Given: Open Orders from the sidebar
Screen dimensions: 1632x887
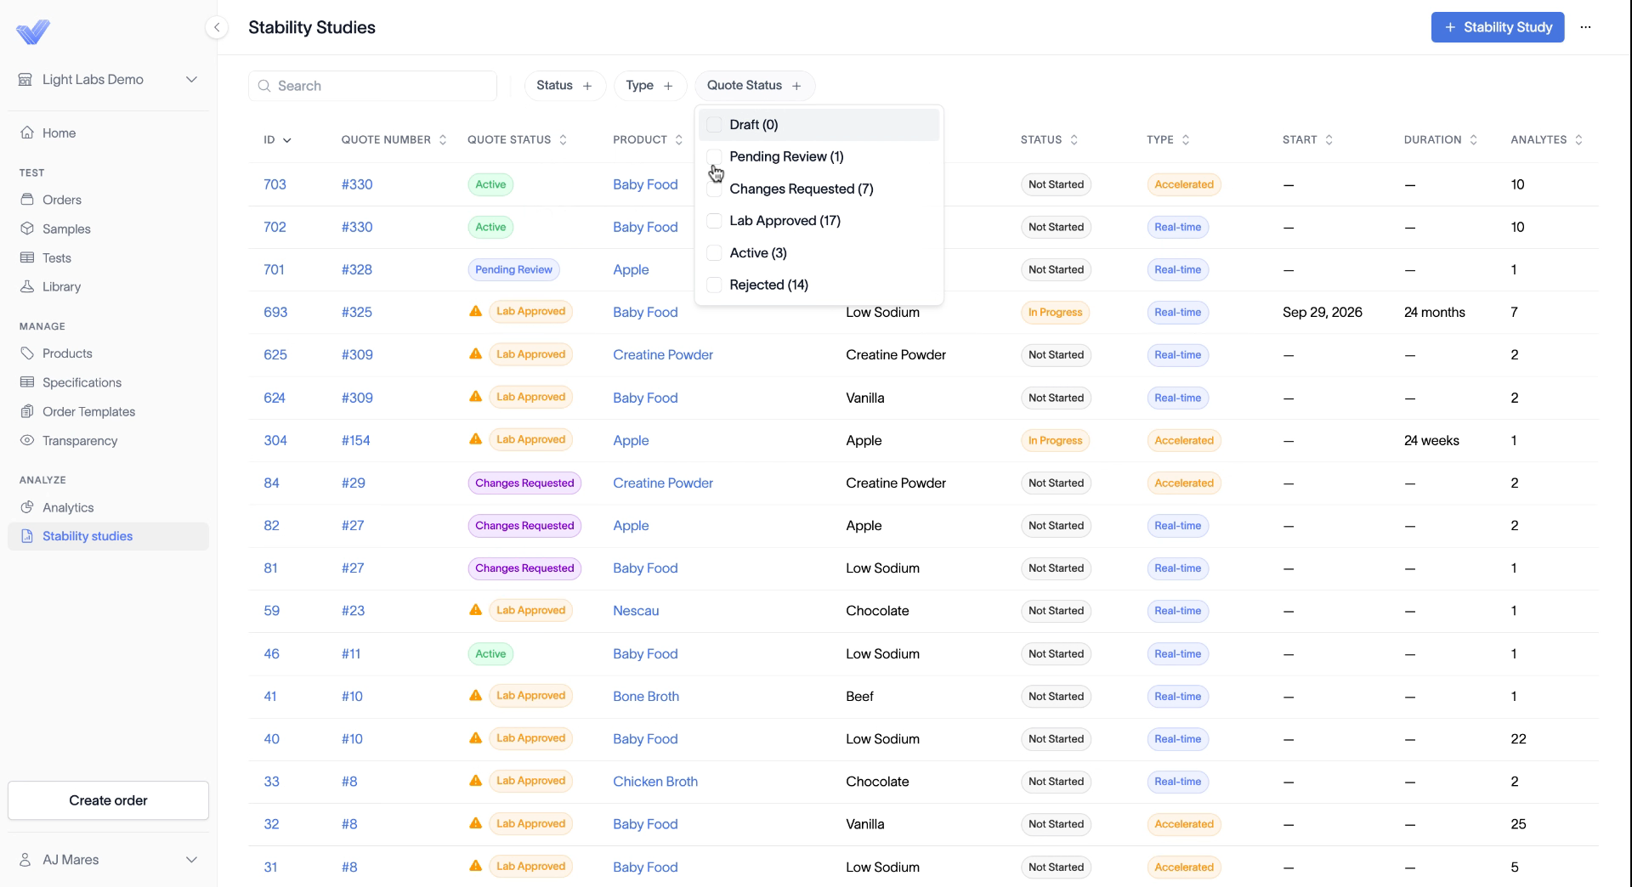Looking at the screenshot, I should point(108,200).
